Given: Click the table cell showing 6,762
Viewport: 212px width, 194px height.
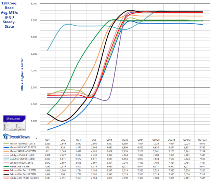Looking at the screenshot, I should click(x=202, y=148).
